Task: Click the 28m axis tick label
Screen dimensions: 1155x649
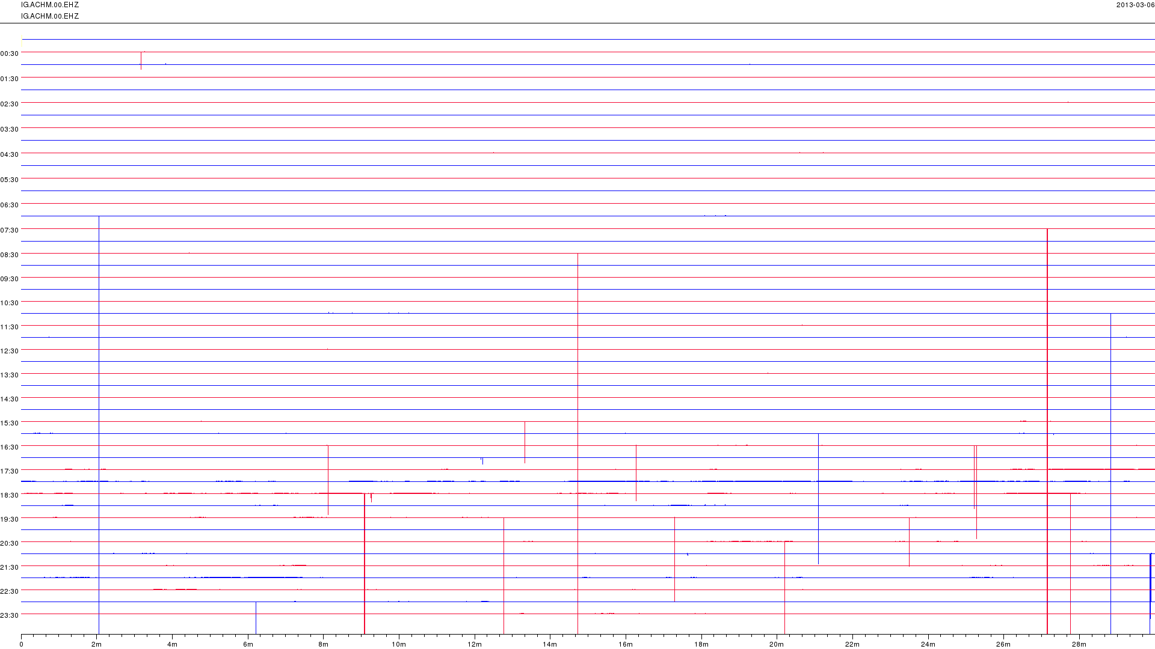Action: pos(1079,645)
